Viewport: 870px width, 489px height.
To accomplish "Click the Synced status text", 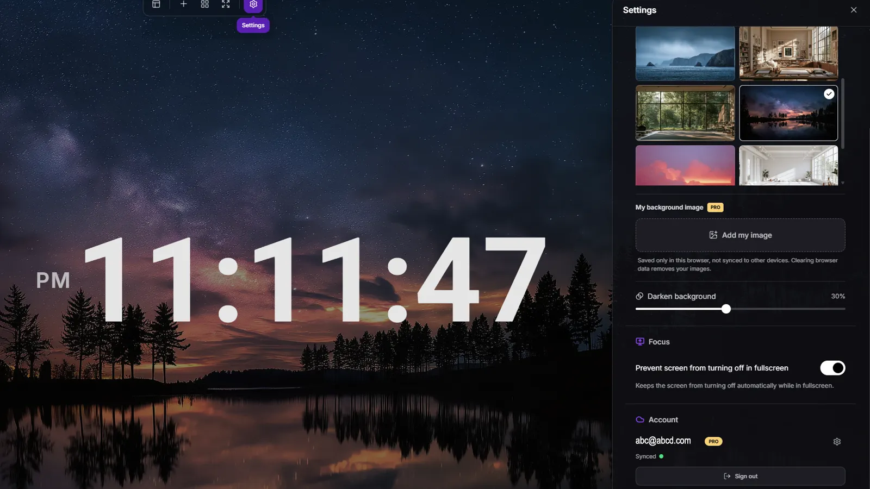I will tap(645, 456).
